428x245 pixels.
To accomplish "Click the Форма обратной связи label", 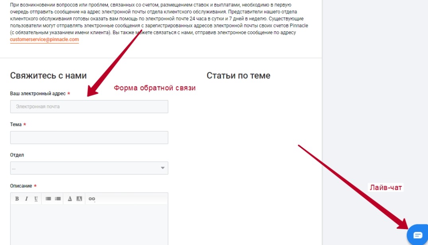I will [x=155, y=88].
